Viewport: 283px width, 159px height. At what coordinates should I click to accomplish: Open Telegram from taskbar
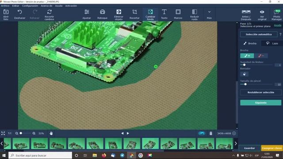click(x=122, y=155)
